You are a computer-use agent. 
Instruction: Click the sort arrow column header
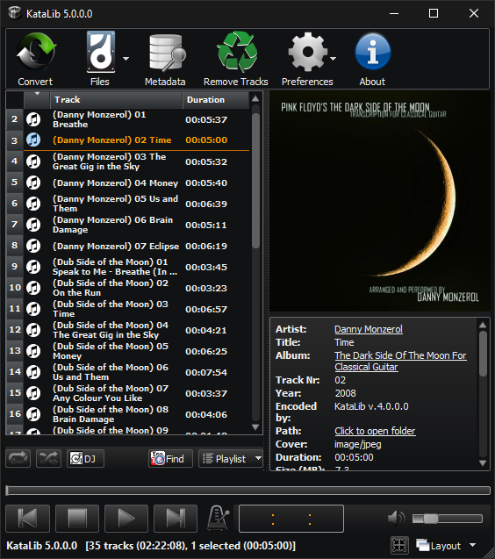[37, 100]
